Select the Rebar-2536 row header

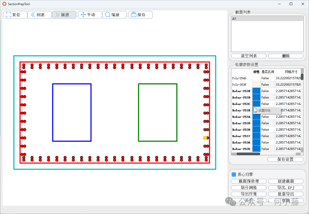pos(242,142)
